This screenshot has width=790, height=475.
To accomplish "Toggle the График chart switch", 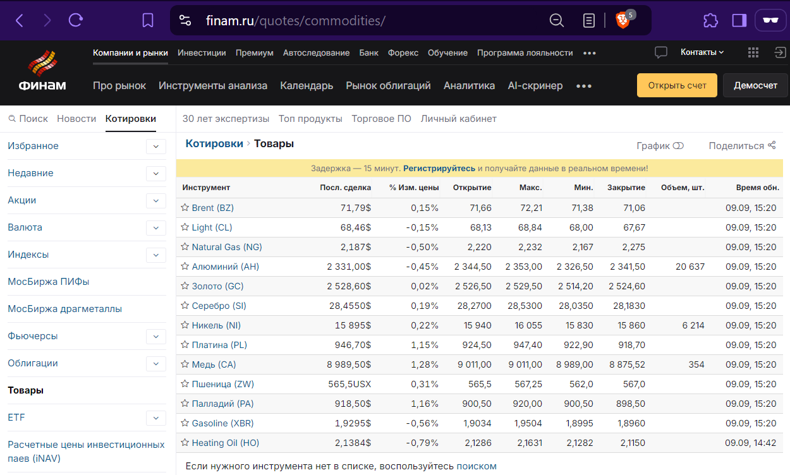I will (678, 146).
